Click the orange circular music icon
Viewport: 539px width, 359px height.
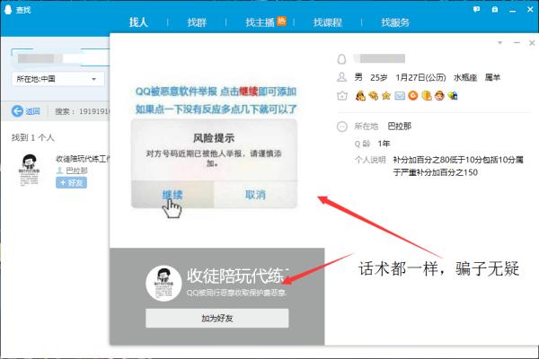click(413, 95)
